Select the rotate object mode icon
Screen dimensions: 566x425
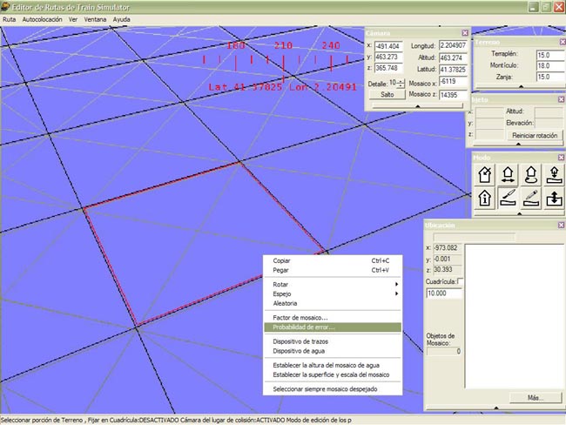tap(530, 175)
